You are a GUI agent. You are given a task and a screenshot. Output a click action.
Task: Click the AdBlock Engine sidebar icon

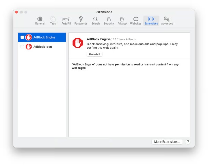coord(28,37)
